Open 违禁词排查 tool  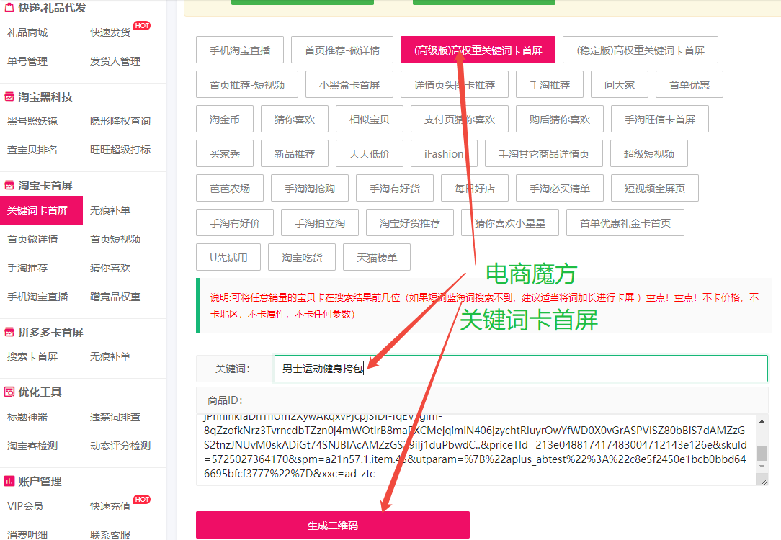[115, 417]
